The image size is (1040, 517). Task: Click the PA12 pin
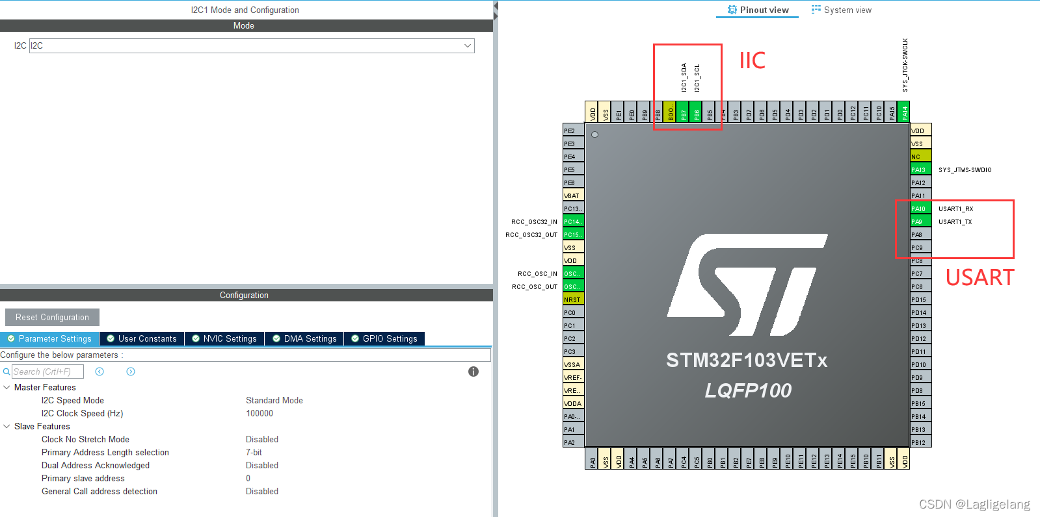[921, 183]
